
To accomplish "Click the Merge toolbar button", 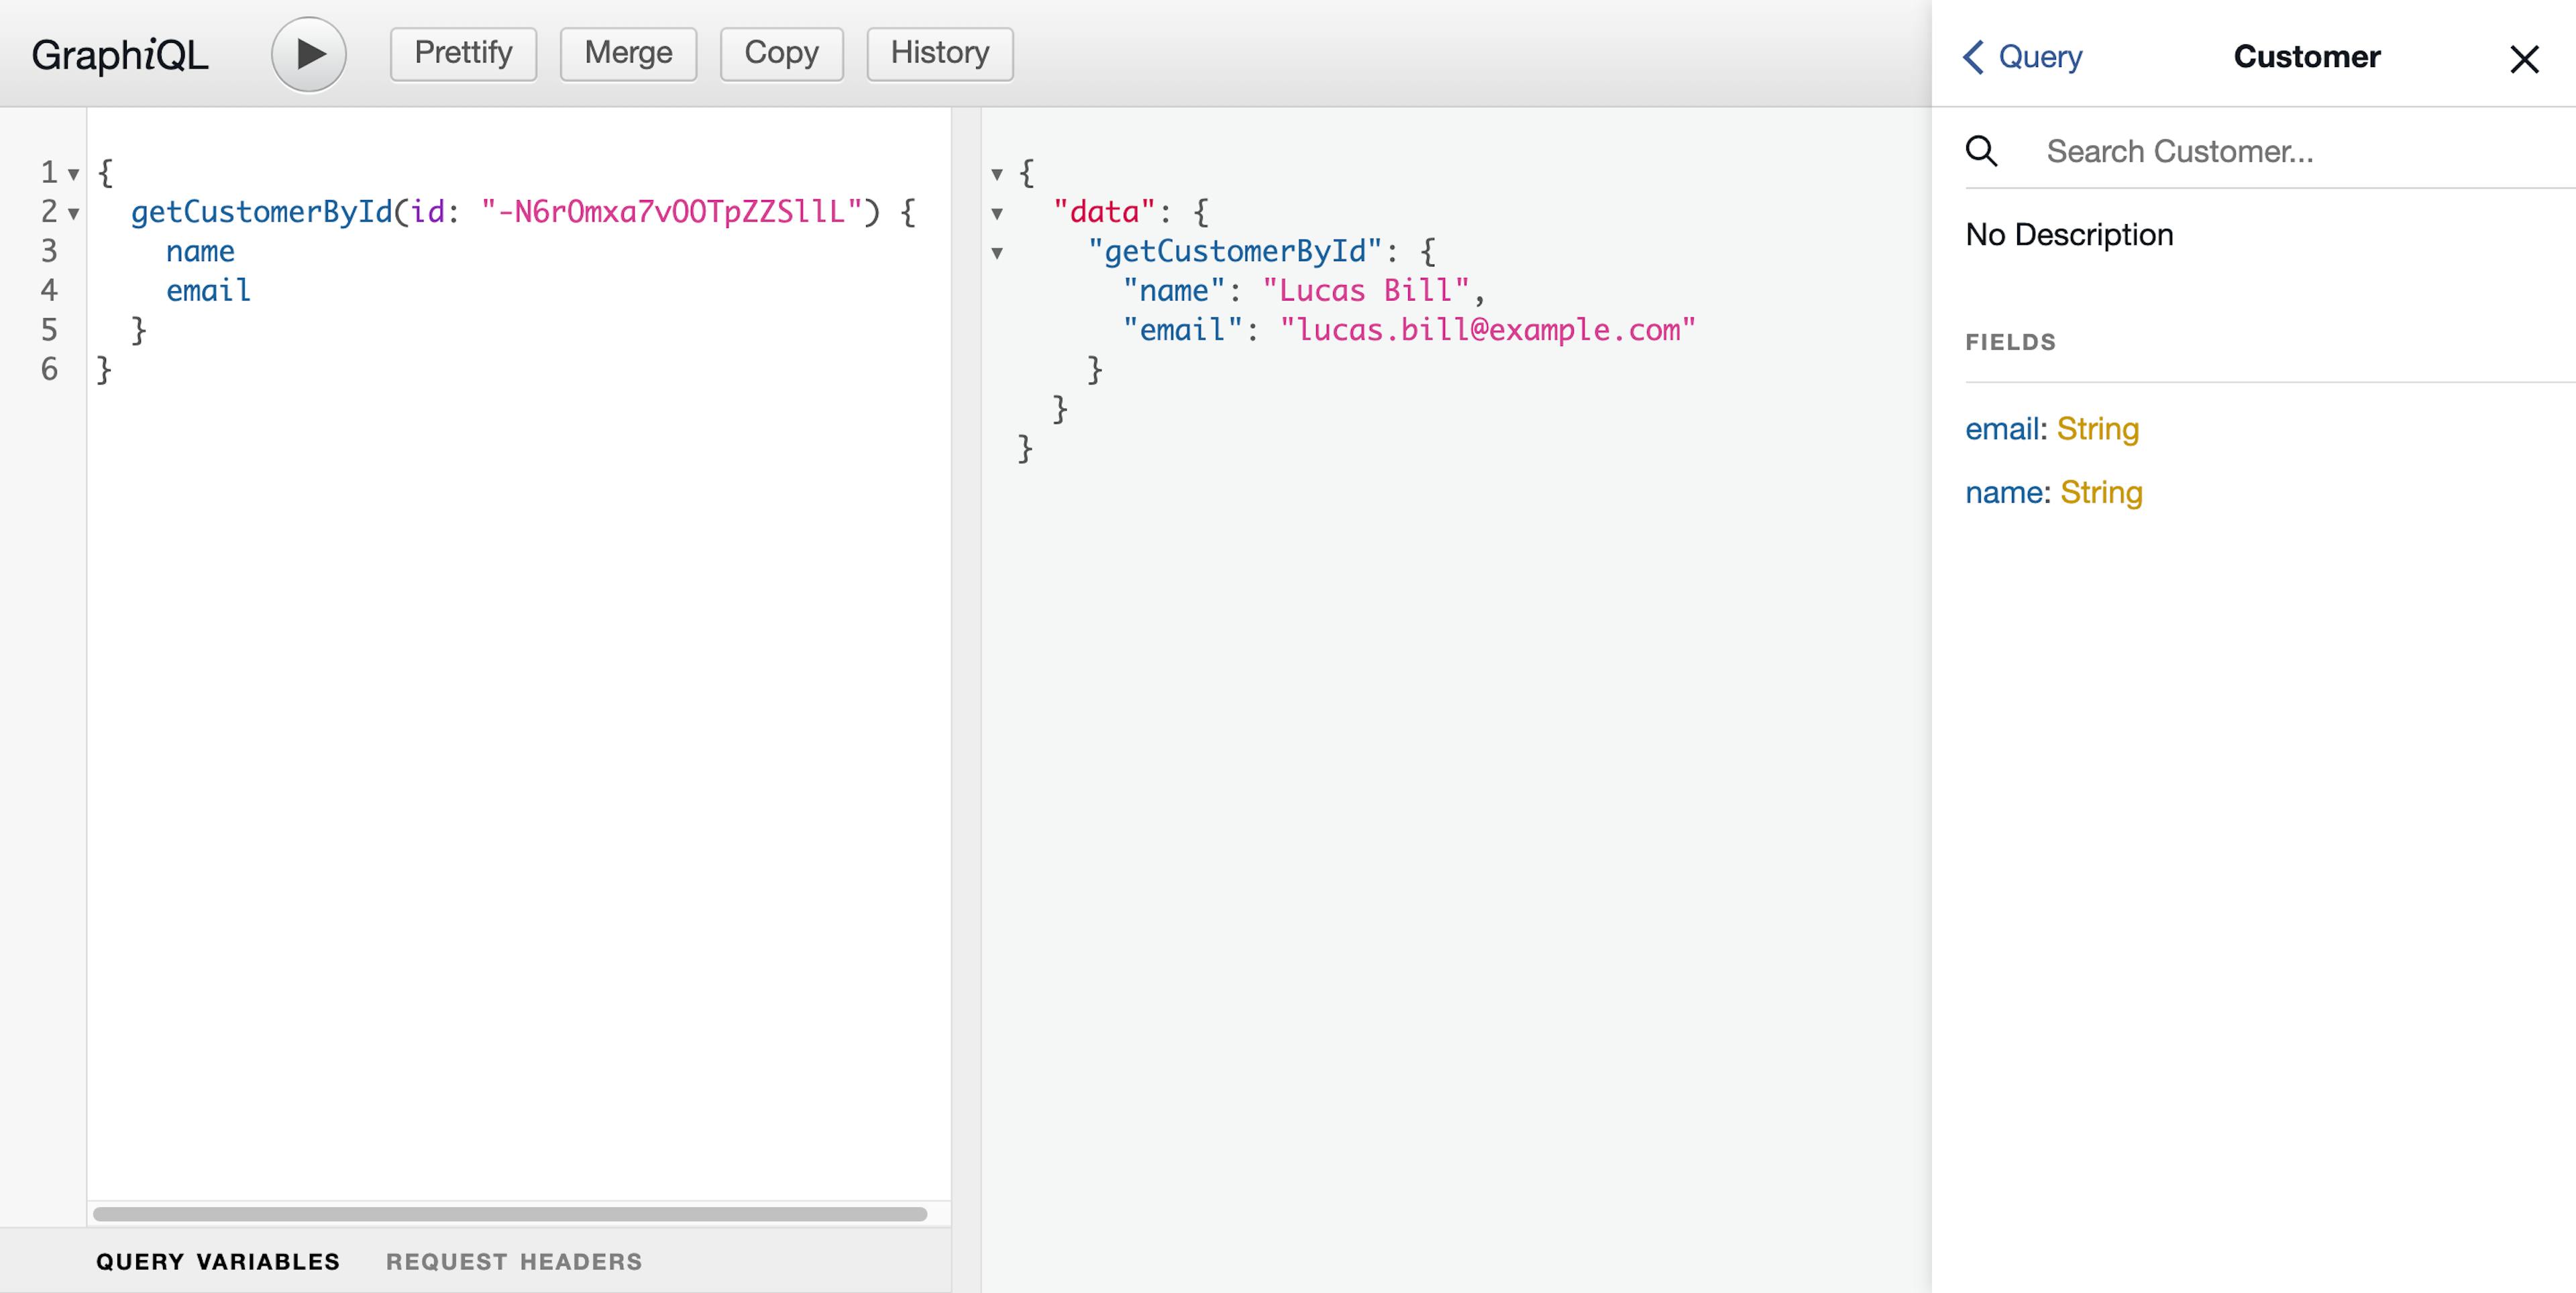I will click(628, 51).
